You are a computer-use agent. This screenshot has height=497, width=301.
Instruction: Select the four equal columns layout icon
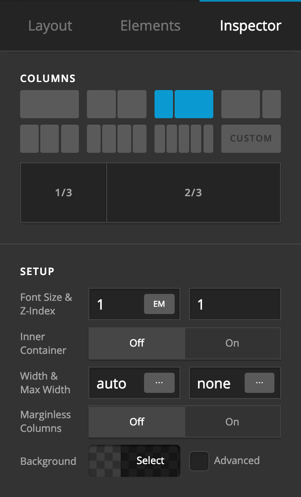[117, 139]
